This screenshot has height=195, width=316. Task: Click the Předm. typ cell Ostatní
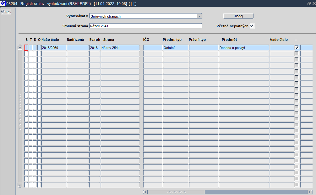176,48
